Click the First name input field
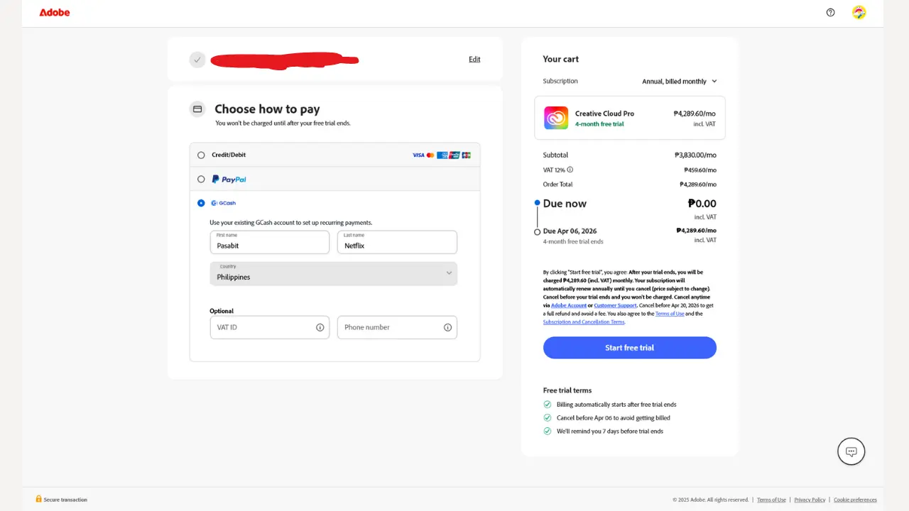 point(270,242)
